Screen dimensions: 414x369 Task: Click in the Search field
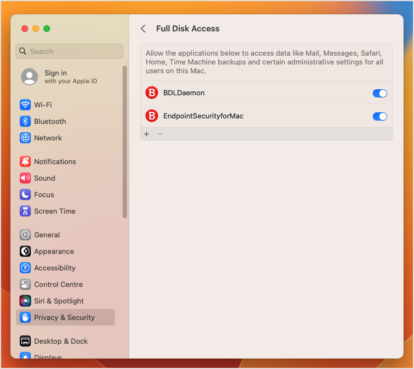69,51
